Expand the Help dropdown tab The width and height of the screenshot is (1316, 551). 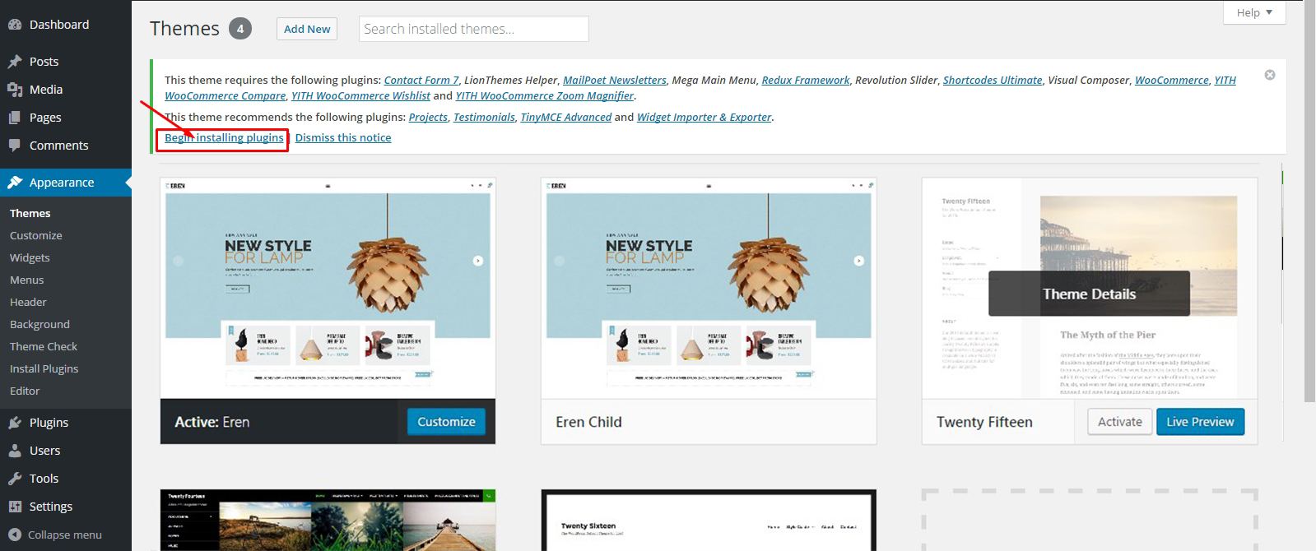1254,12
